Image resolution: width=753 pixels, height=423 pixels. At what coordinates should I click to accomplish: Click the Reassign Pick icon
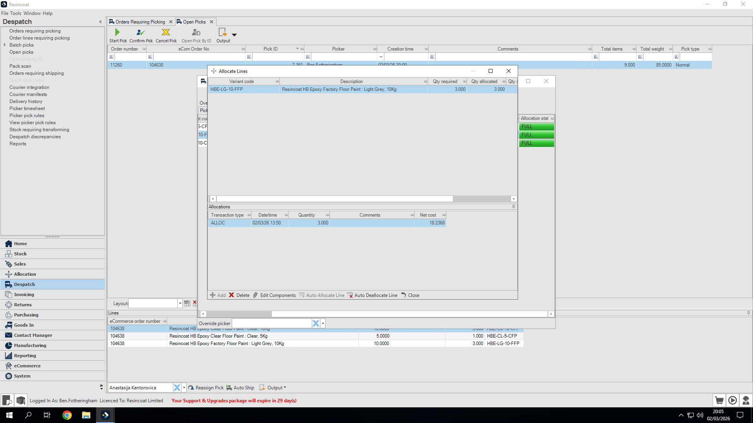pos(191,388)
